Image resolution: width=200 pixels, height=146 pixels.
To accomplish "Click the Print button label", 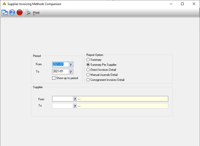I will pyautogui.click(x=36, y=13).
